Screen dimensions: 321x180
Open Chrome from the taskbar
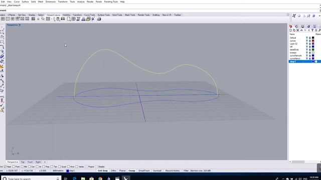[x=100, y=178]
